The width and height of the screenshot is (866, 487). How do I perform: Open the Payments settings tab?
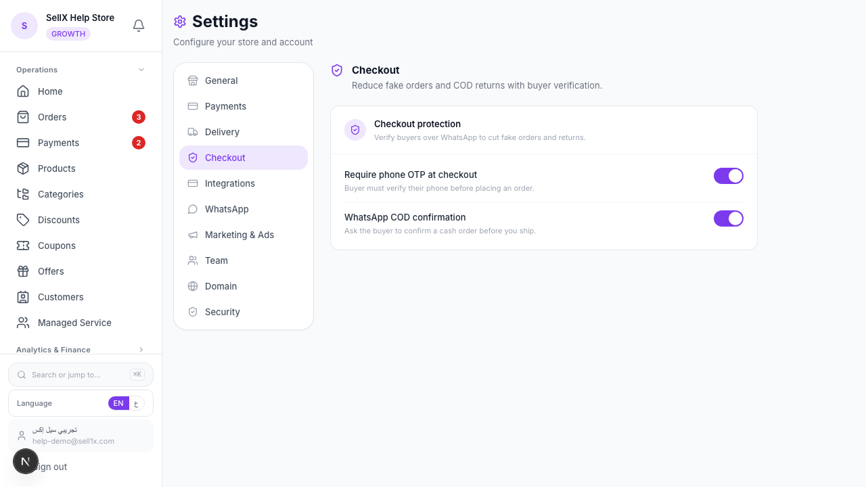click(x=244, y=106)
